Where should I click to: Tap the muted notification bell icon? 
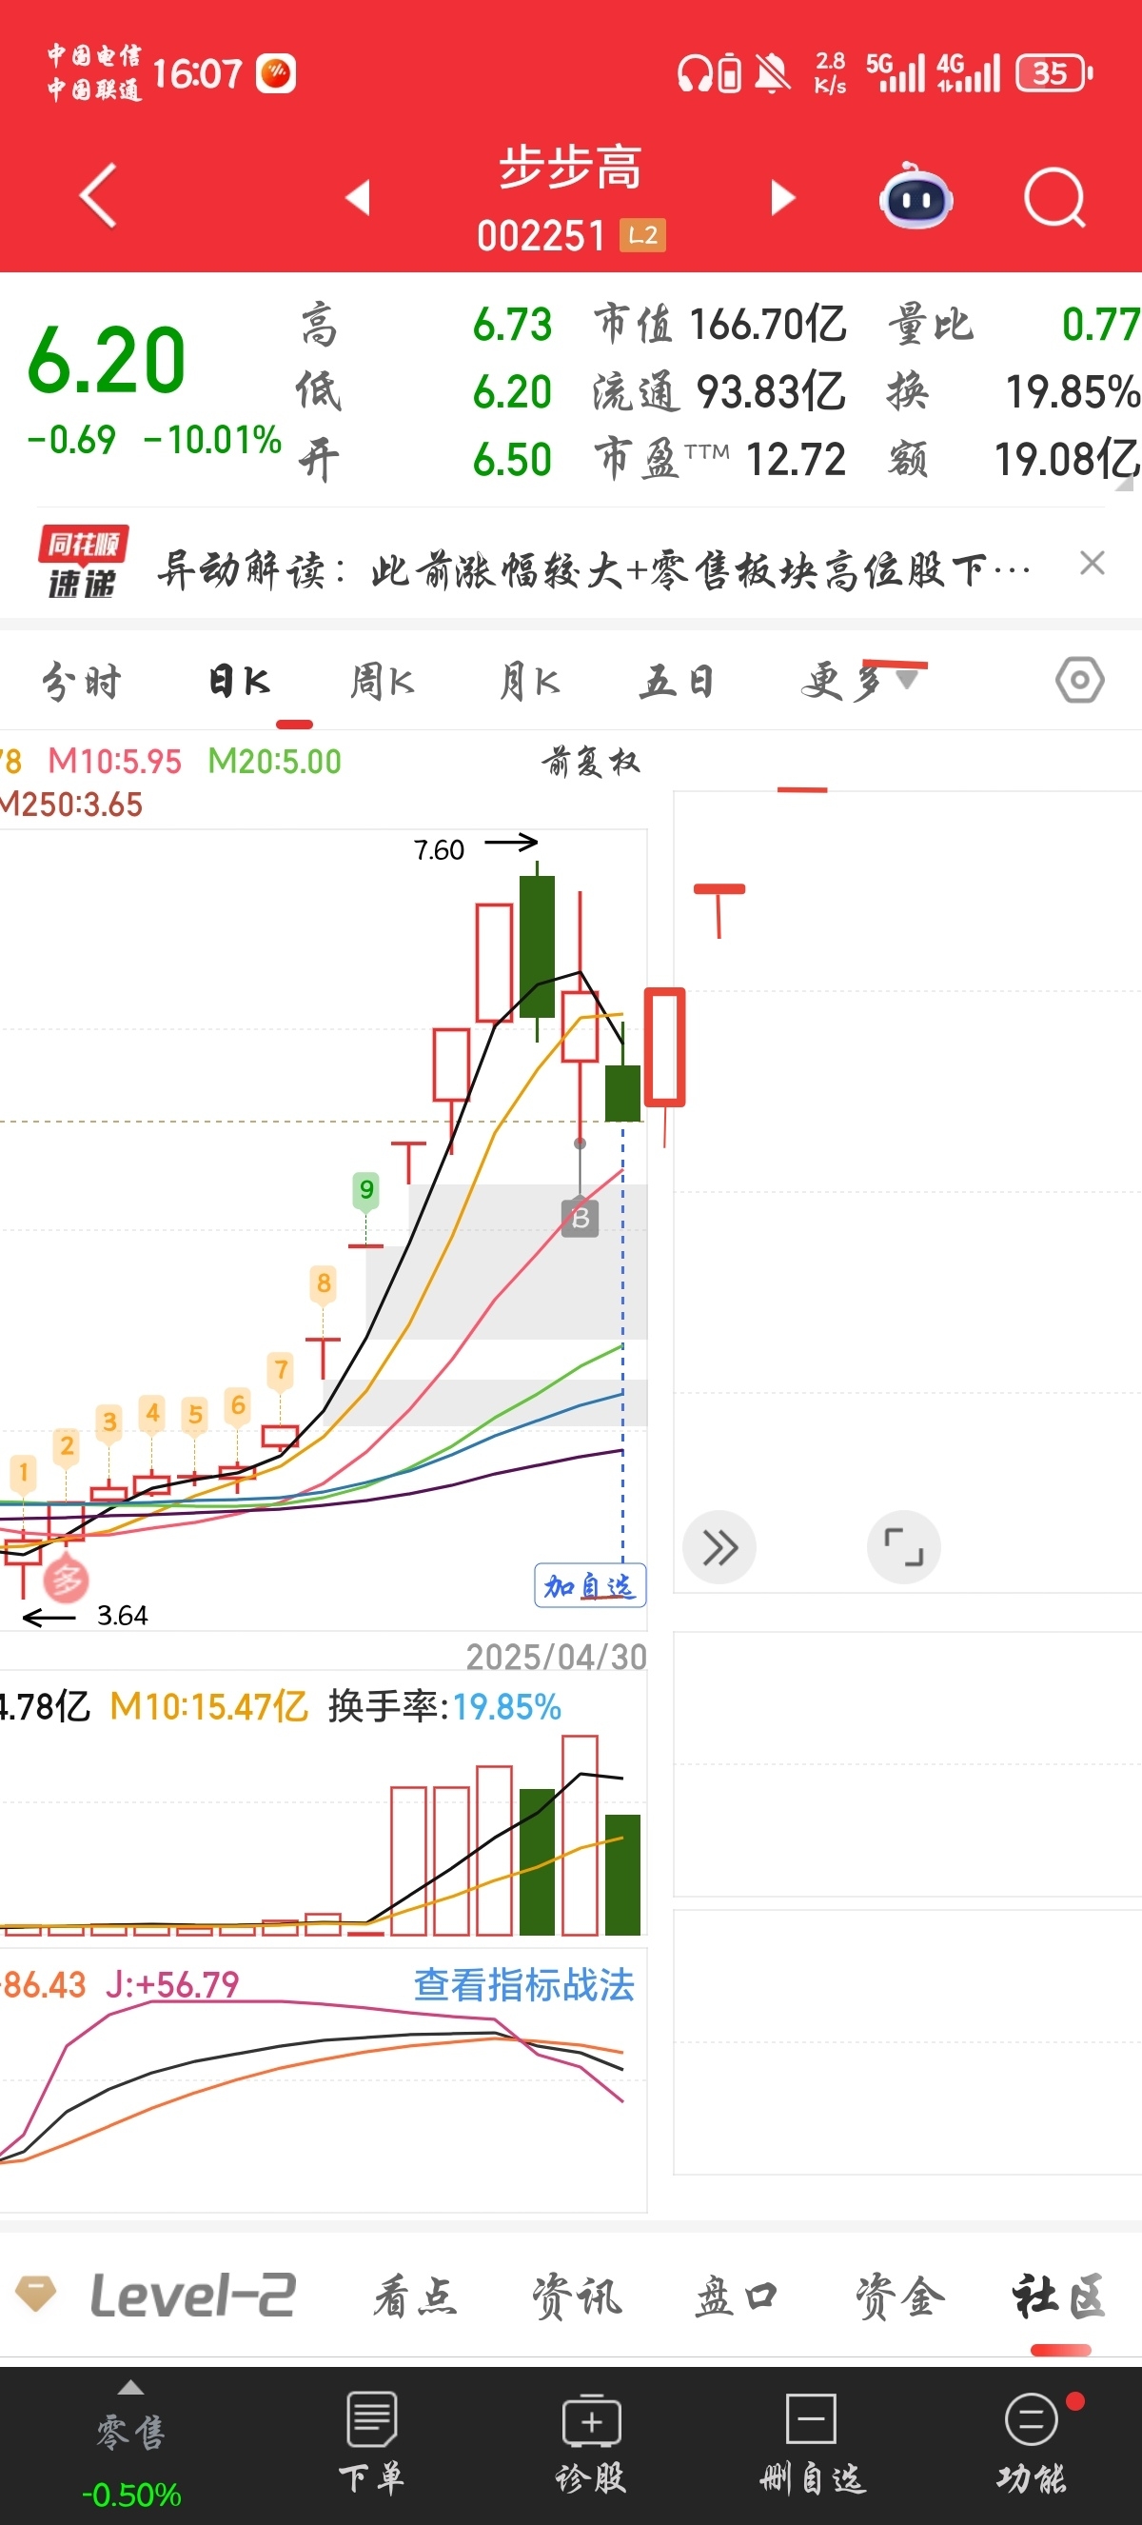pos(773,73)
